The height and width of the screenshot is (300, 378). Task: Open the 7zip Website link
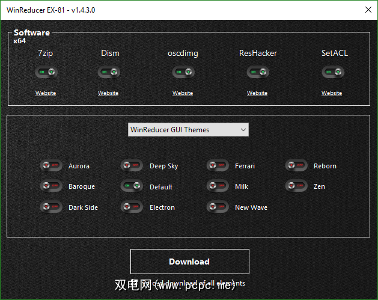(x=46, y=93)
